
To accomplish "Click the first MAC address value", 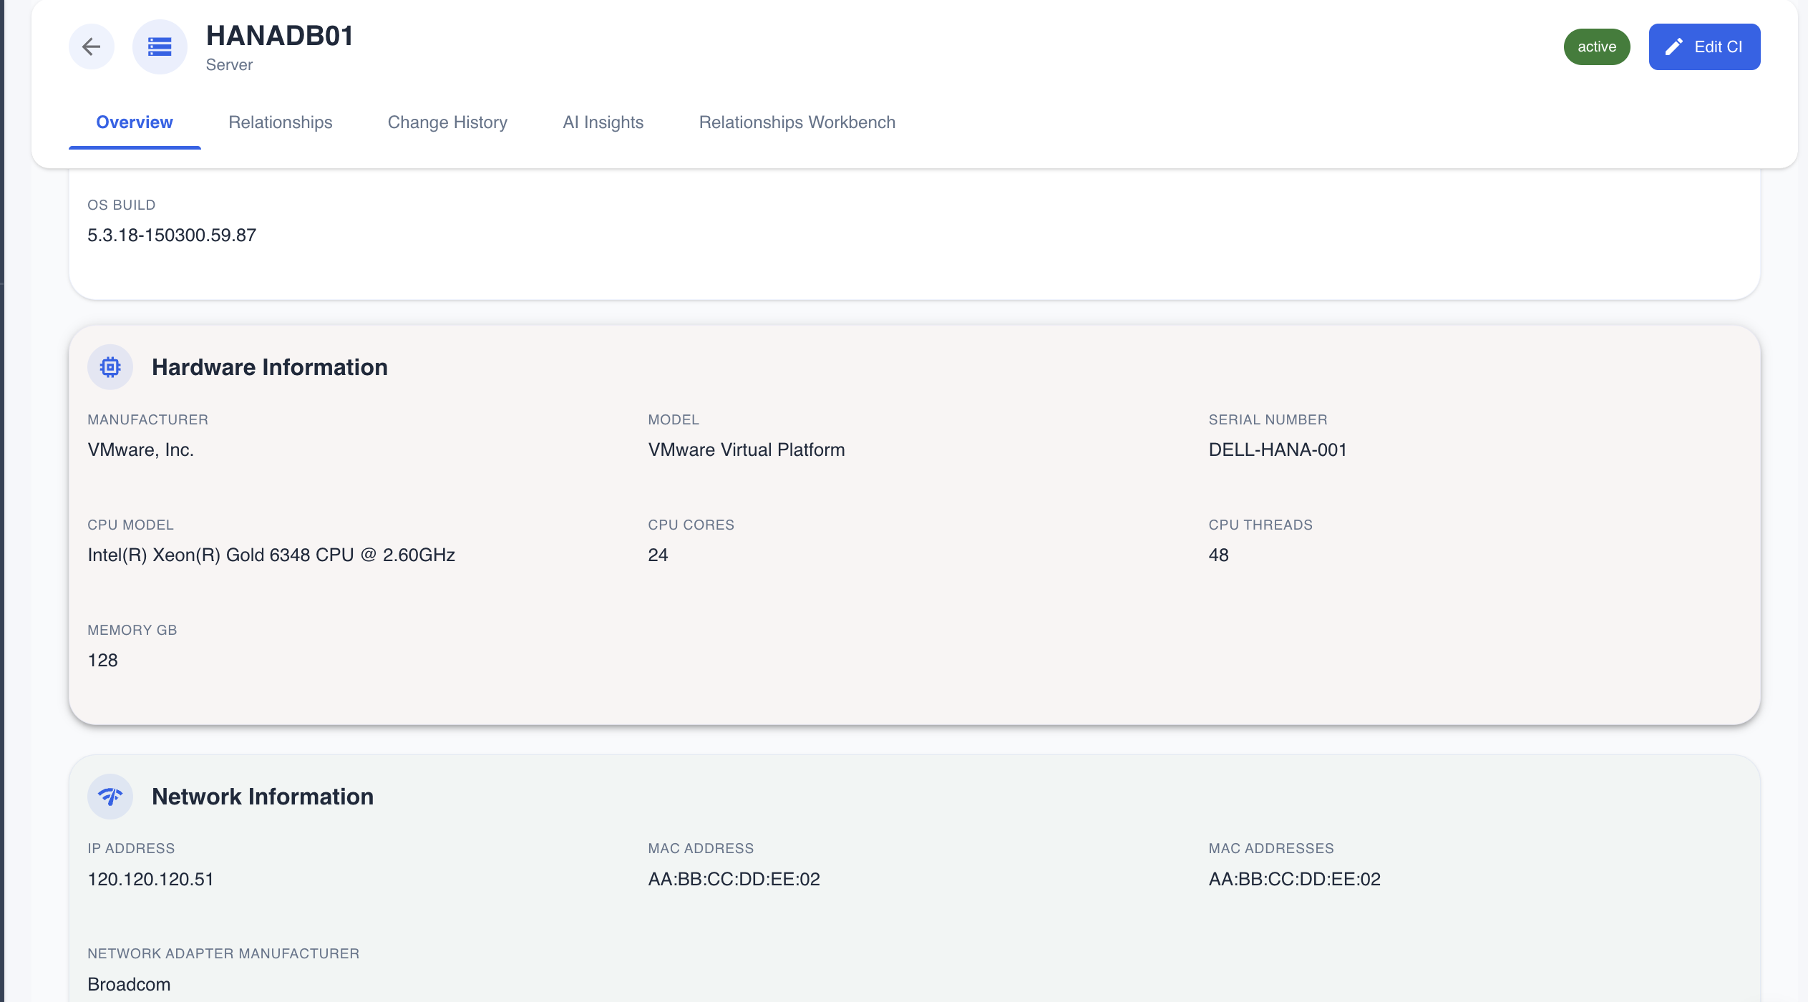I will click(734, 879).
